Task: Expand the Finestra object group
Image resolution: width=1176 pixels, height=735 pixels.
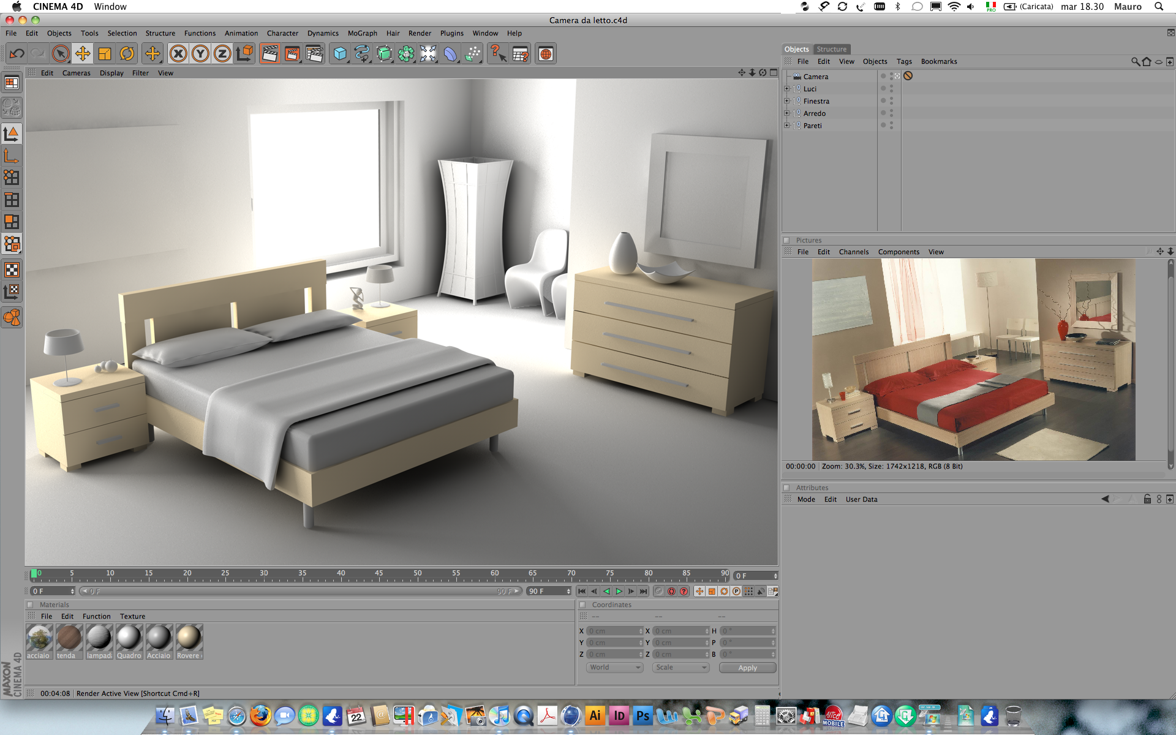Action: [787, 101]
